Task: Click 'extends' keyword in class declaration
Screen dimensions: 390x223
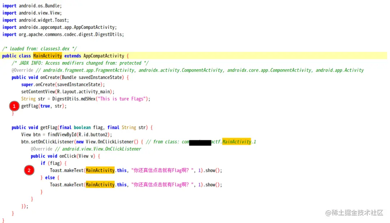Action: pyautogui.click(x=73, y=56)
